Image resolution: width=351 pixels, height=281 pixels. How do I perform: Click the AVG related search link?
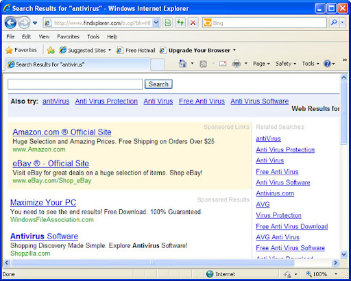[x=263, y=204]
